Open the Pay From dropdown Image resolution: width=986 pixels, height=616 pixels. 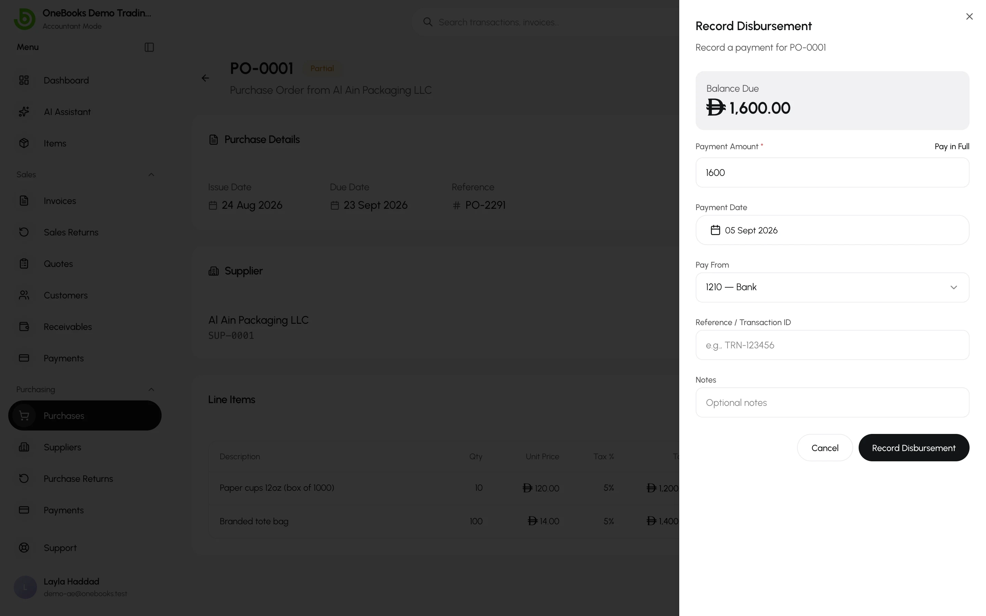[x=832, y=287]
